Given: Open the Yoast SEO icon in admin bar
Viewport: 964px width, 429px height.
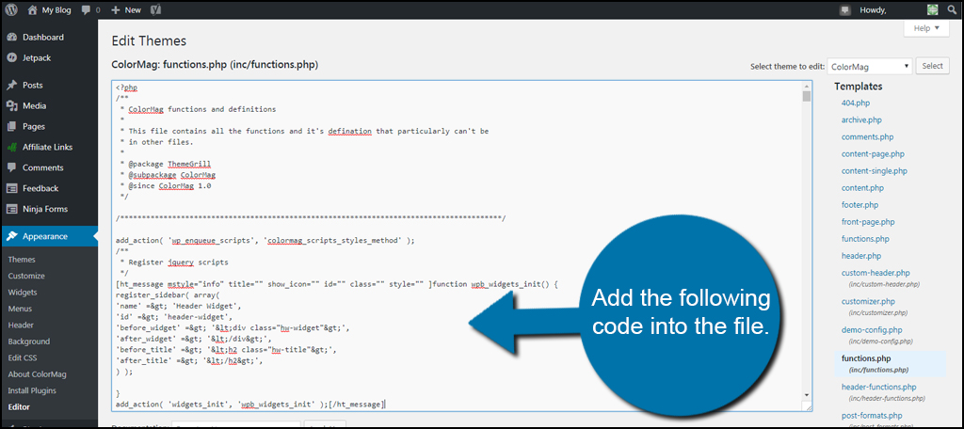Looking at the screenshot, I should click(x=156, y=9).
